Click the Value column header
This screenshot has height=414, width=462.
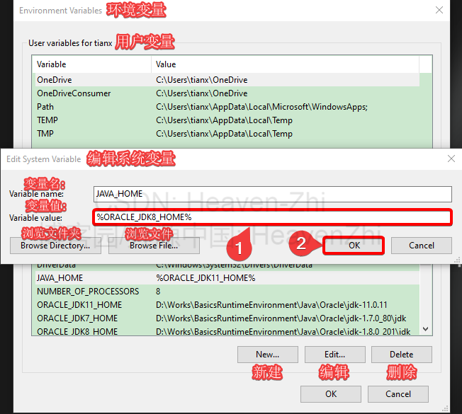285,64
